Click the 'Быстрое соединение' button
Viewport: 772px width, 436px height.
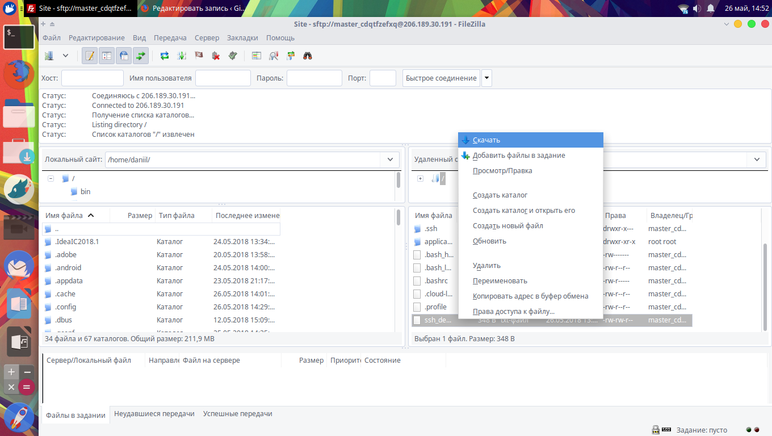441,78
